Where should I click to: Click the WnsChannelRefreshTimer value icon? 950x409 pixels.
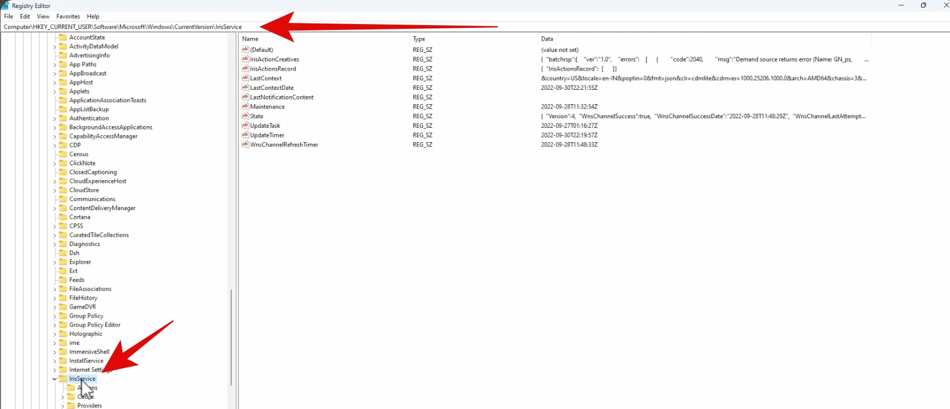tap(245, 144)
